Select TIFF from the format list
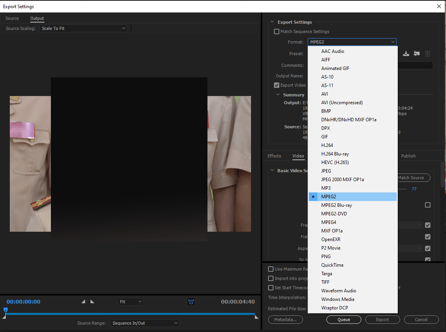The image size is (446, 332). [x=353, y=282]
